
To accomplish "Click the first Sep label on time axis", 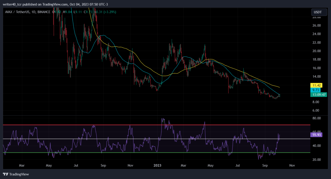I will pyautogui.click(x=103, y=165).
